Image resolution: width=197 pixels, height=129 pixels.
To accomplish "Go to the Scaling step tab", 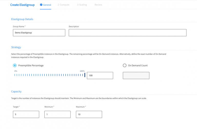I will 81,5.
